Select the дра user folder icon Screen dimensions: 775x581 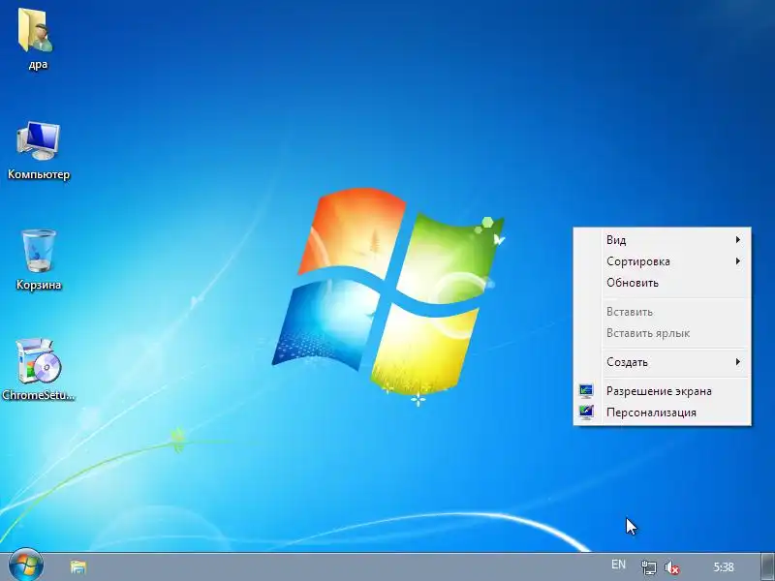coord(37,31)
